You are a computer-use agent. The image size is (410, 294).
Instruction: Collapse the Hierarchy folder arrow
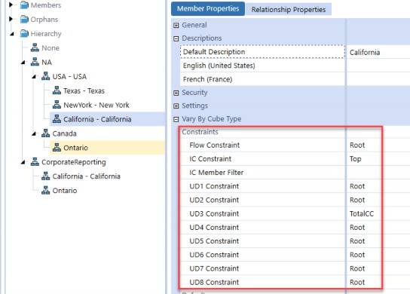pos(12,34)
